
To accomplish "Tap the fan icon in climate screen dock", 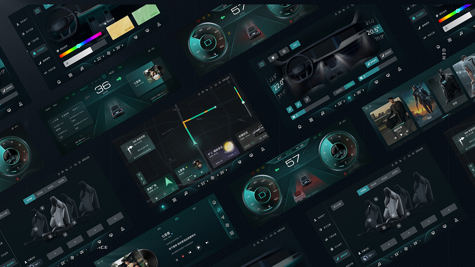I will (x=348, y=98).
